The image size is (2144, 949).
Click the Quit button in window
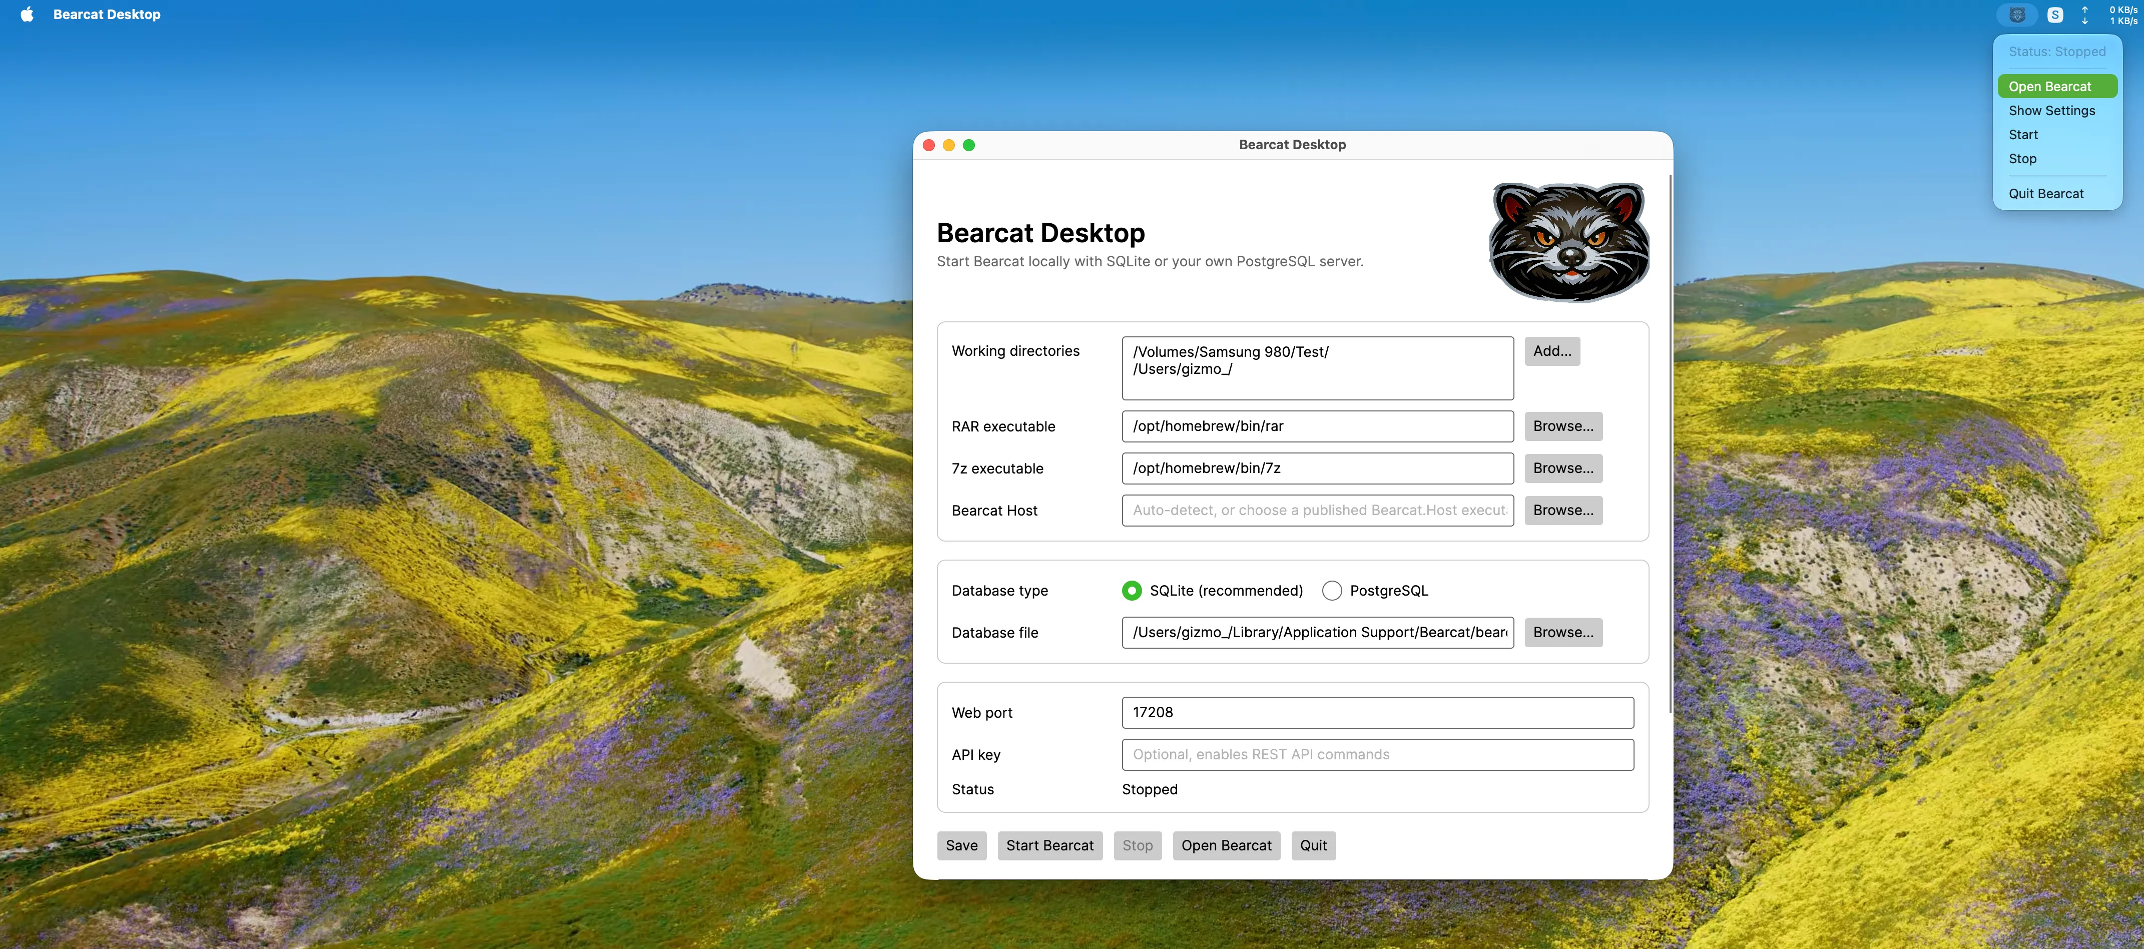point(1313,846)
